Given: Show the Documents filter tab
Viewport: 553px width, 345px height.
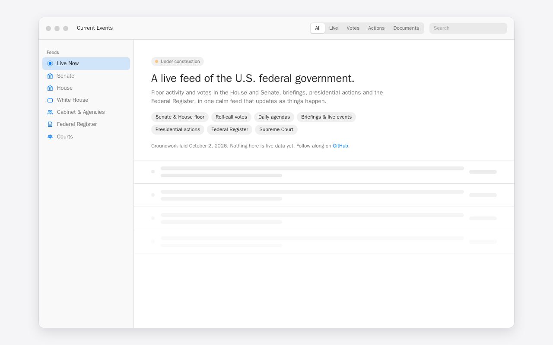Looking at the screenshot, I should pos(406,28).
